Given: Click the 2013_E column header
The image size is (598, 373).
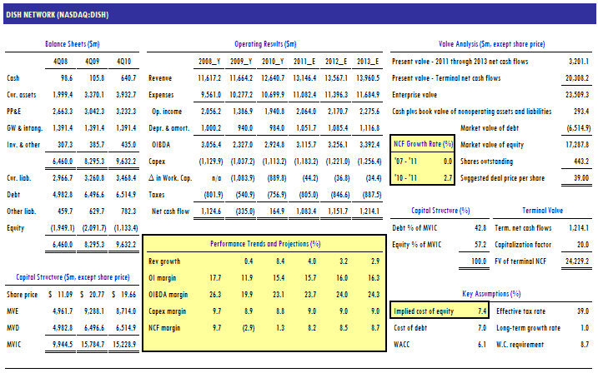Looking at the screenshot, I should click(x=368, y=61).
